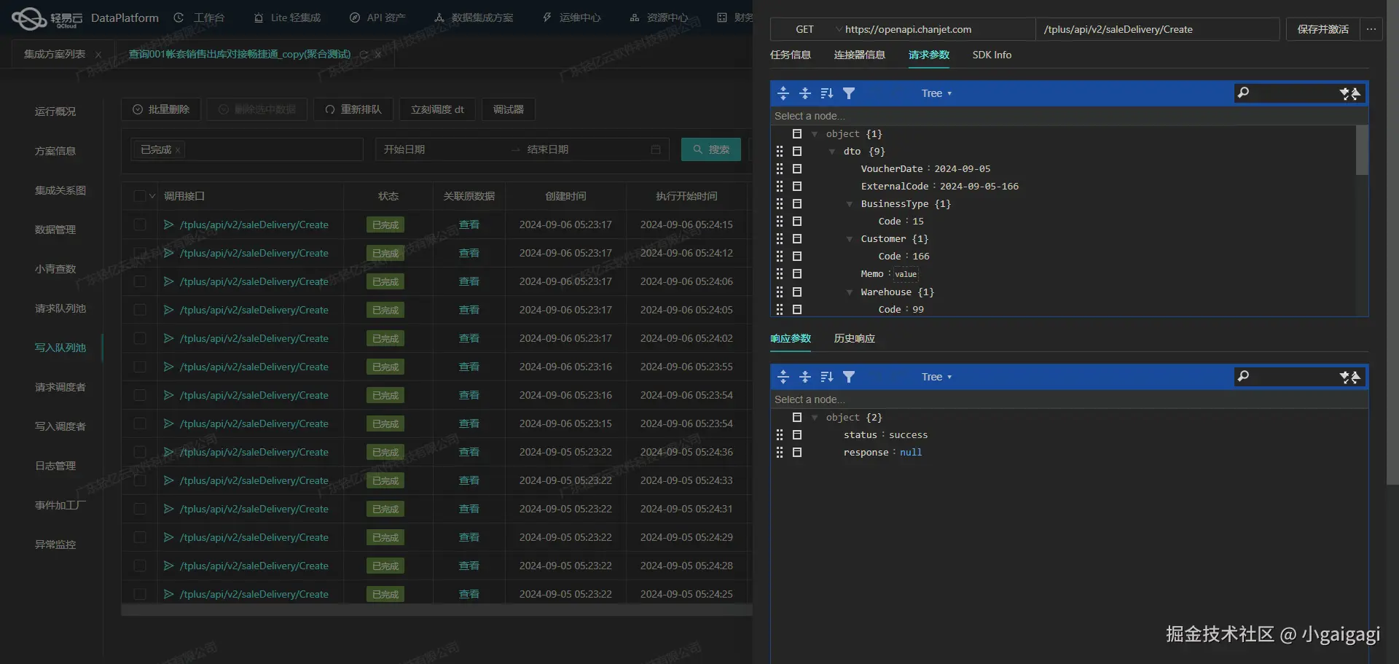Click search magnifier in response params editor
Image resolution: width=1399 pixels, height=664 pixels.
coord(1244,376)
